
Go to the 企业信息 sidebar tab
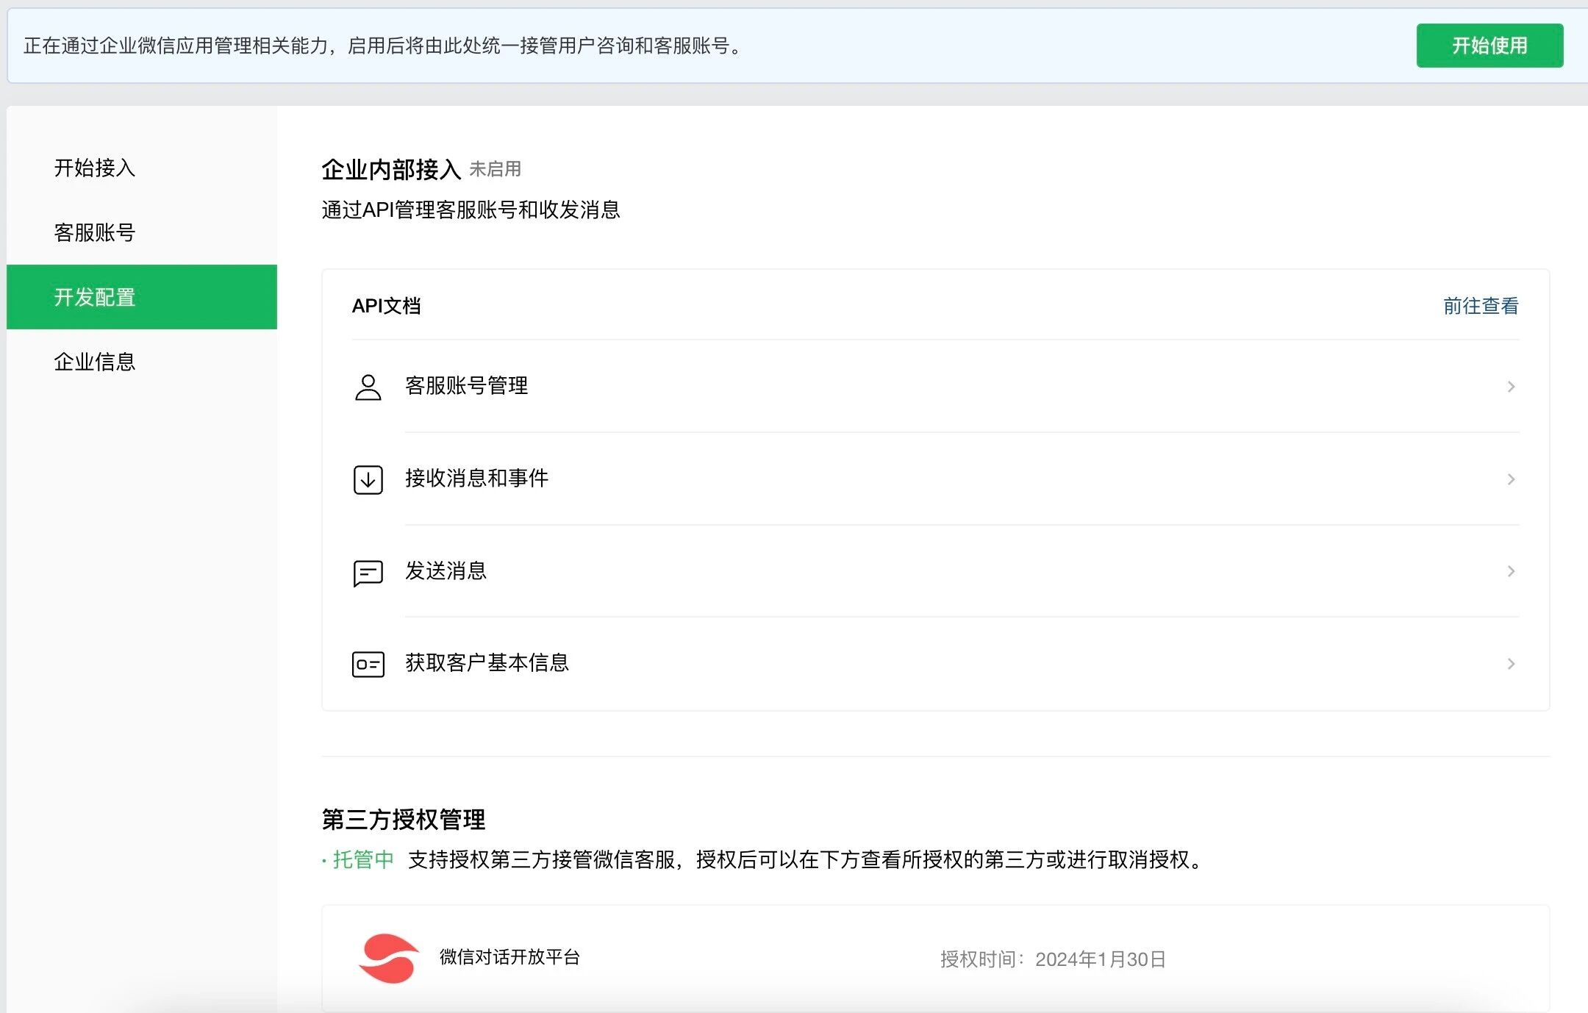click(95, 362)
